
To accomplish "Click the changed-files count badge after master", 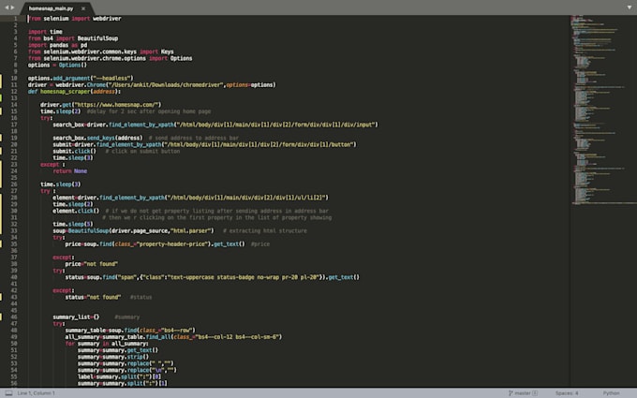I will coord(535,392).
